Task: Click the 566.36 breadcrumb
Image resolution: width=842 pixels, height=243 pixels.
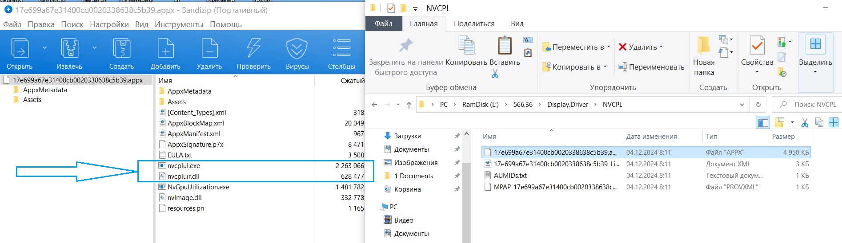Action: click(x=523, y=105)
